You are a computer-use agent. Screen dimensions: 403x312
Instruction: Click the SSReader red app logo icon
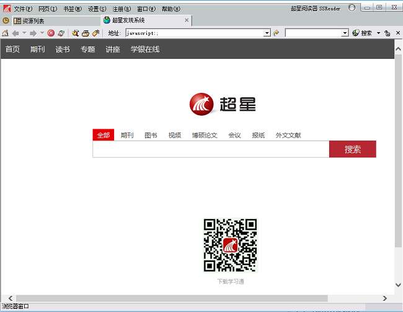coord(7,9)
